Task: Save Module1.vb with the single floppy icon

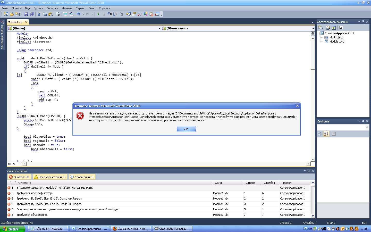Action: coord(26,14)
